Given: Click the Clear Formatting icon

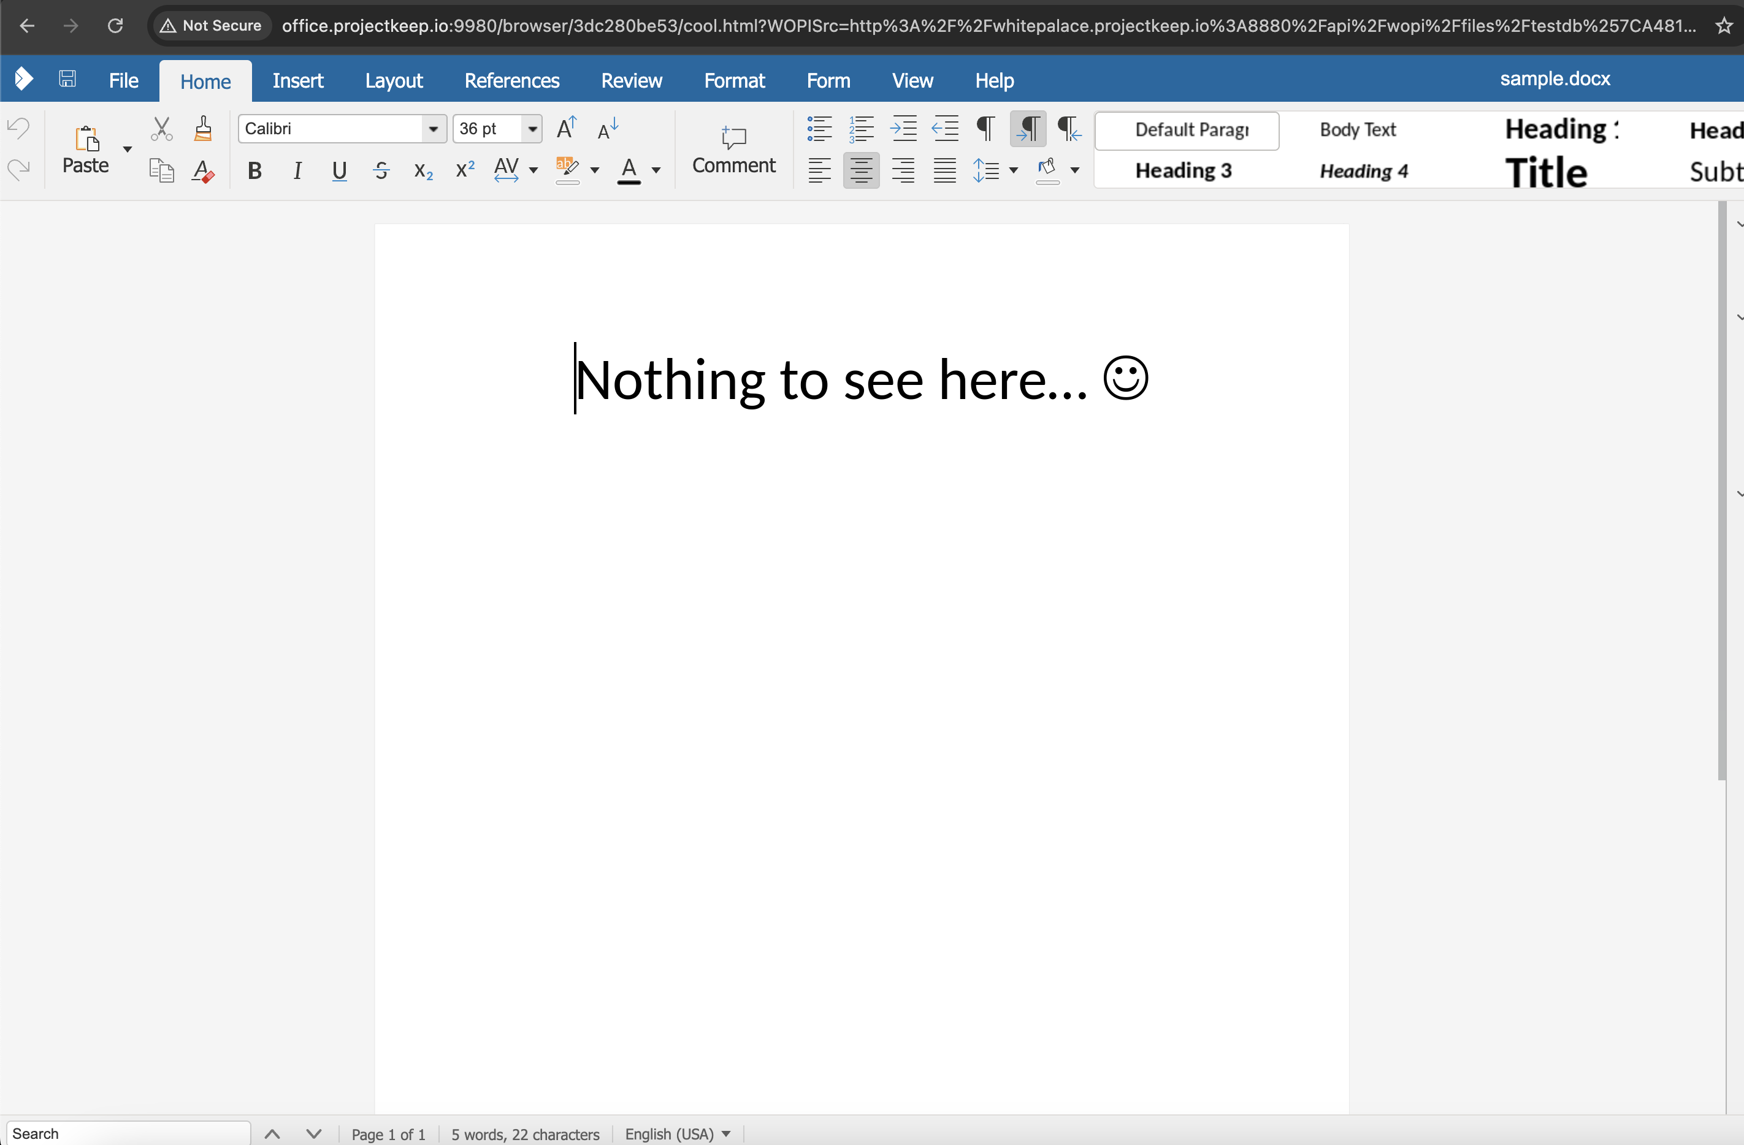Looking at the screenshot, I should tap(203, 172).
